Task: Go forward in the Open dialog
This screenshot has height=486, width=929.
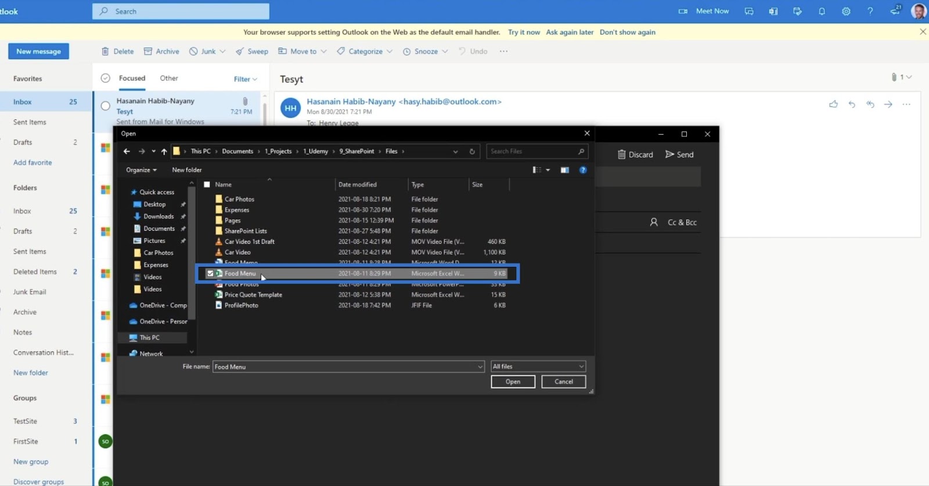Action: point(142,151)
